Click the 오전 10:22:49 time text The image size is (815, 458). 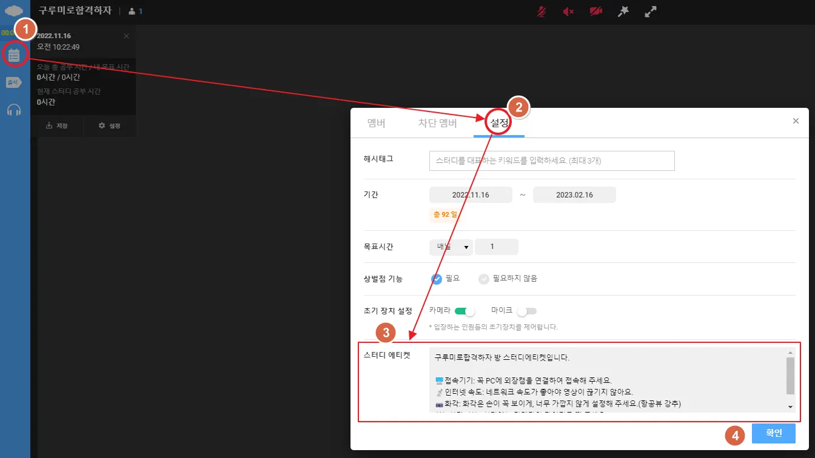click(58, 47)
